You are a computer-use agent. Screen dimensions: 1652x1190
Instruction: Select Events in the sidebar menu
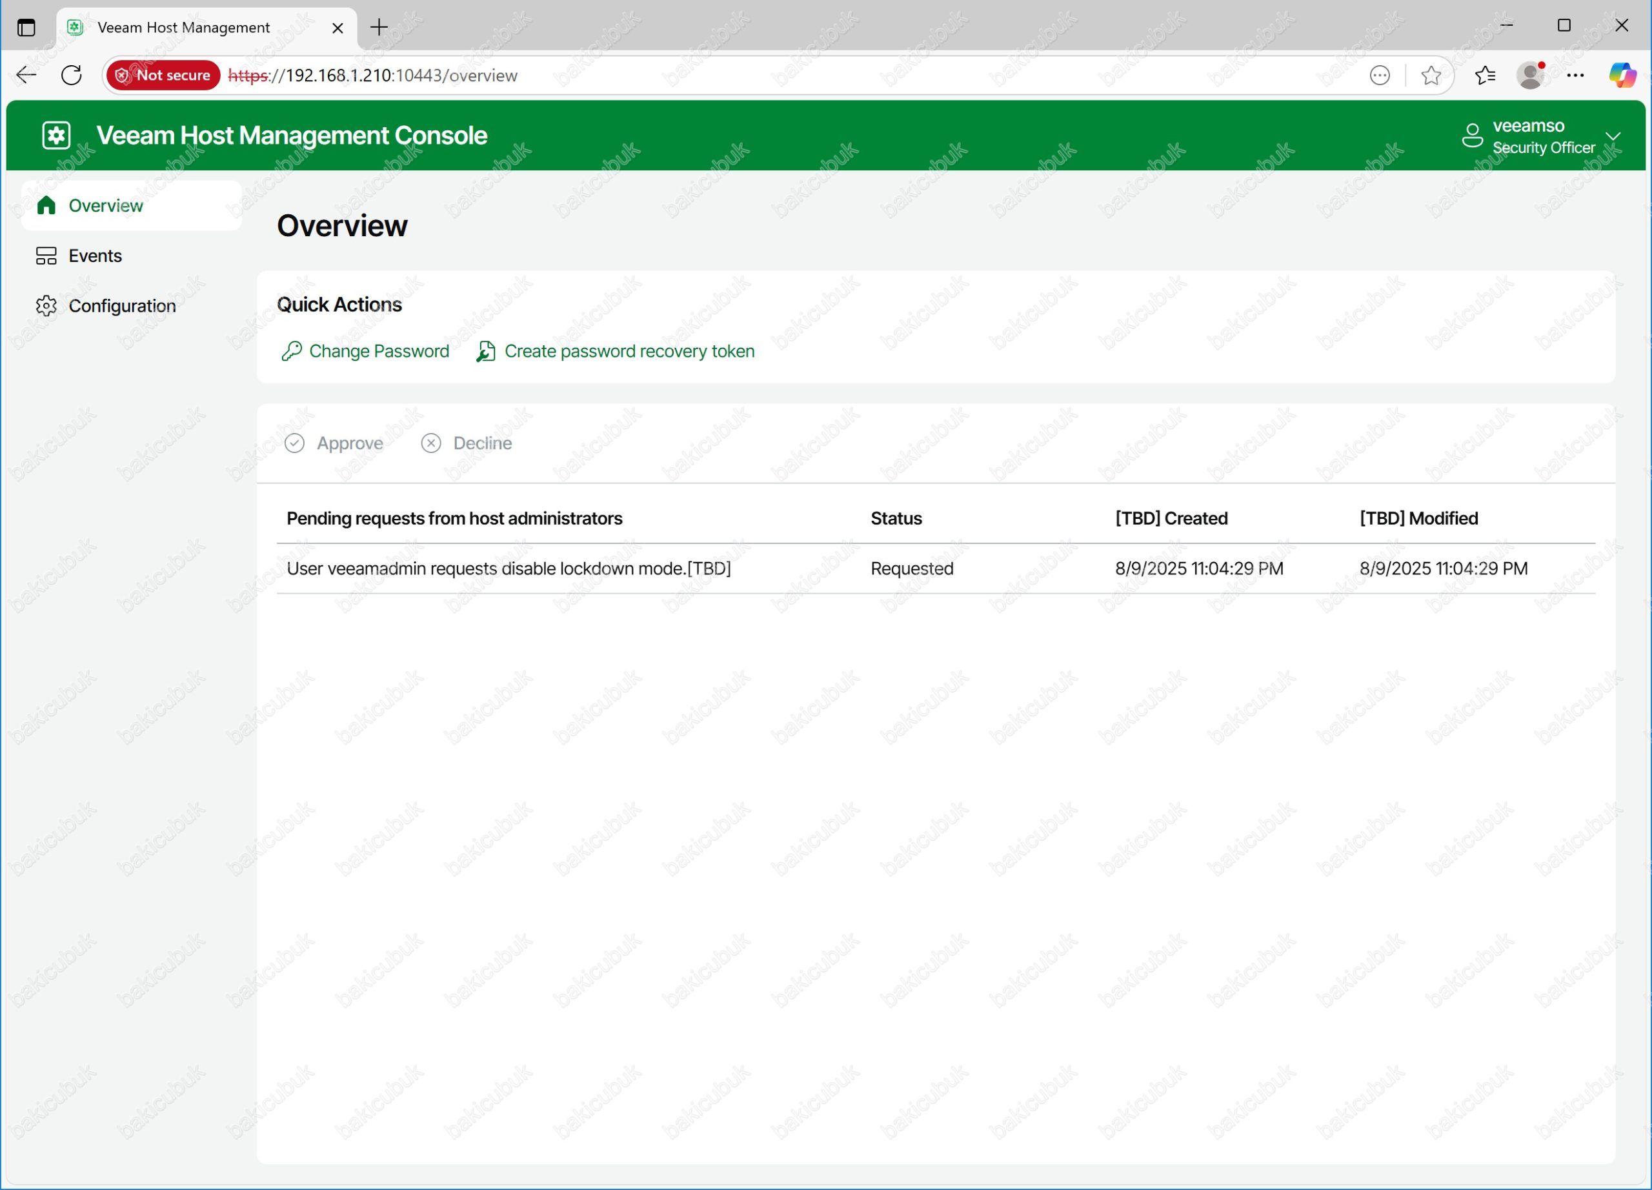point(132,256)
